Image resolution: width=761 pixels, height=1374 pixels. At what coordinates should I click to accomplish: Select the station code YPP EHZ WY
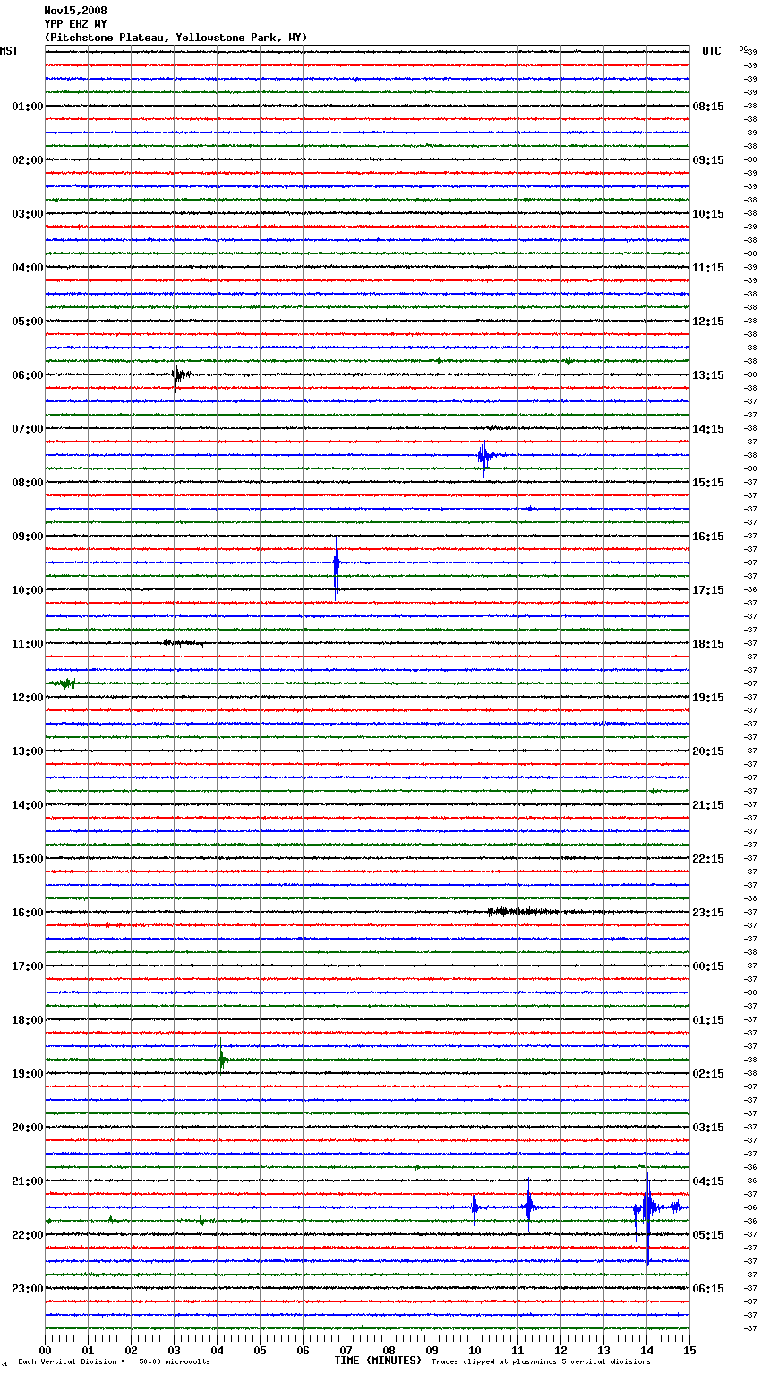[x=75, y=24]
